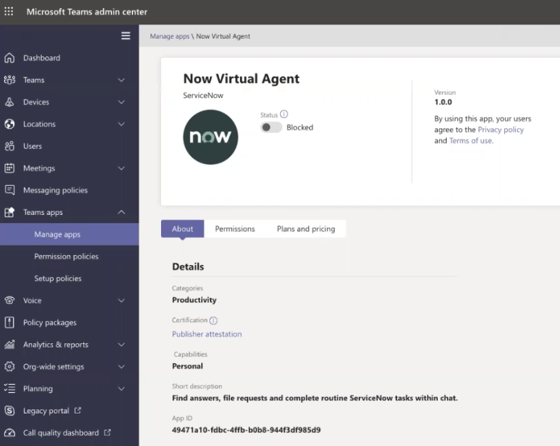
Task: Expand the Meetings menu chevron
Action: coord(122,169)
